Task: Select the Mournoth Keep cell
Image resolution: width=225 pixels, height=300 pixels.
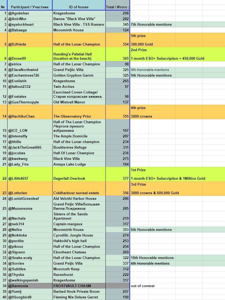Action: point(79,269)
